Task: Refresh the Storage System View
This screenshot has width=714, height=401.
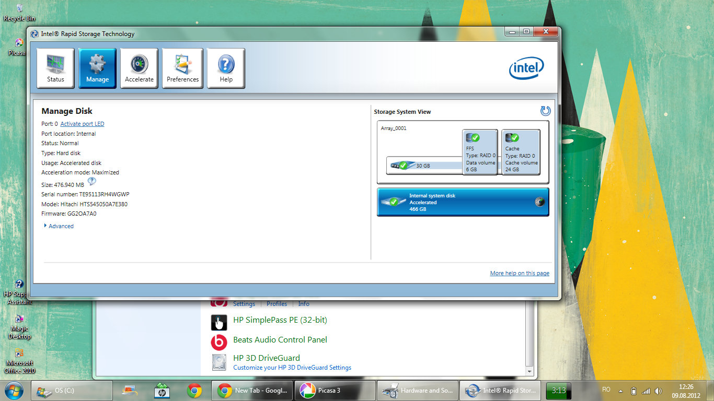Action: click(545, 111)
